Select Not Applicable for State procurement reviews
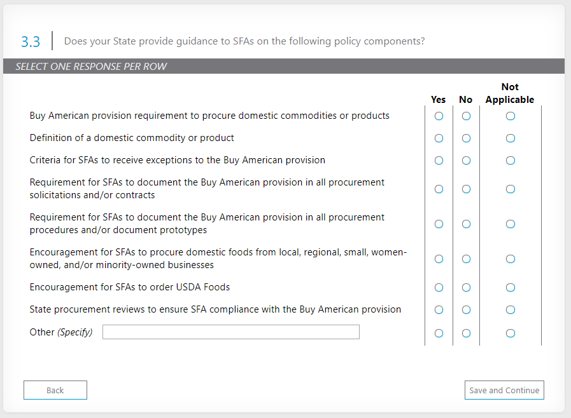Viewport: 571px width, 418px height. coord(510,310)
